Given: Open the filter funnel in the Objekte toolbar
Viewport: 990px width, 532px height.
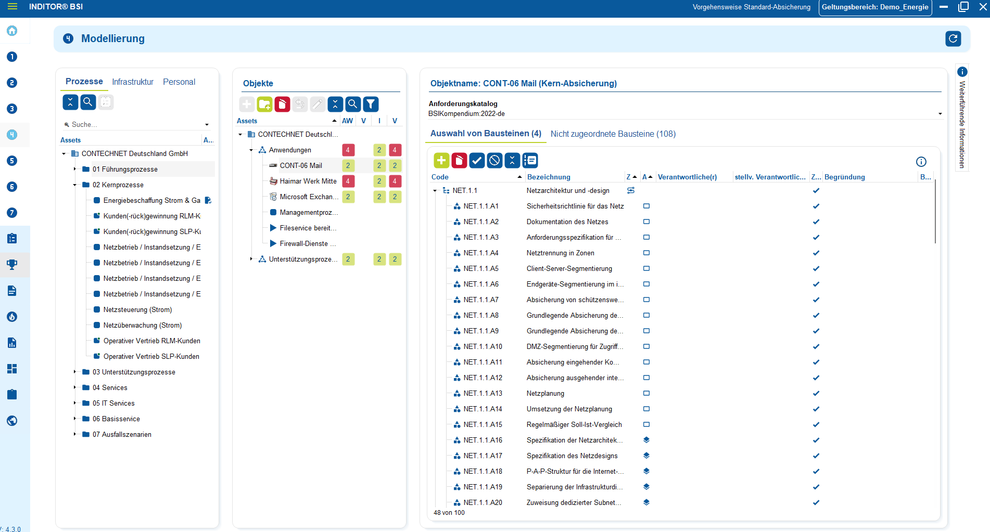Looking at the screenshot, I should click(371, 104).
